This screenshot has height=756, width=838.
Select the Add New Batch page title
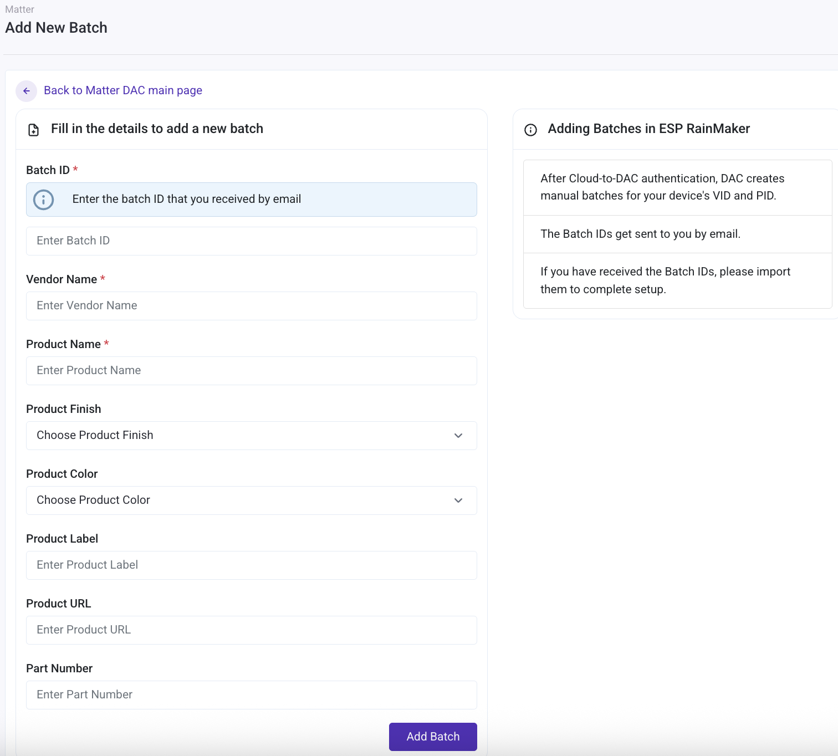pyautogui.click(x=56, y=27)
